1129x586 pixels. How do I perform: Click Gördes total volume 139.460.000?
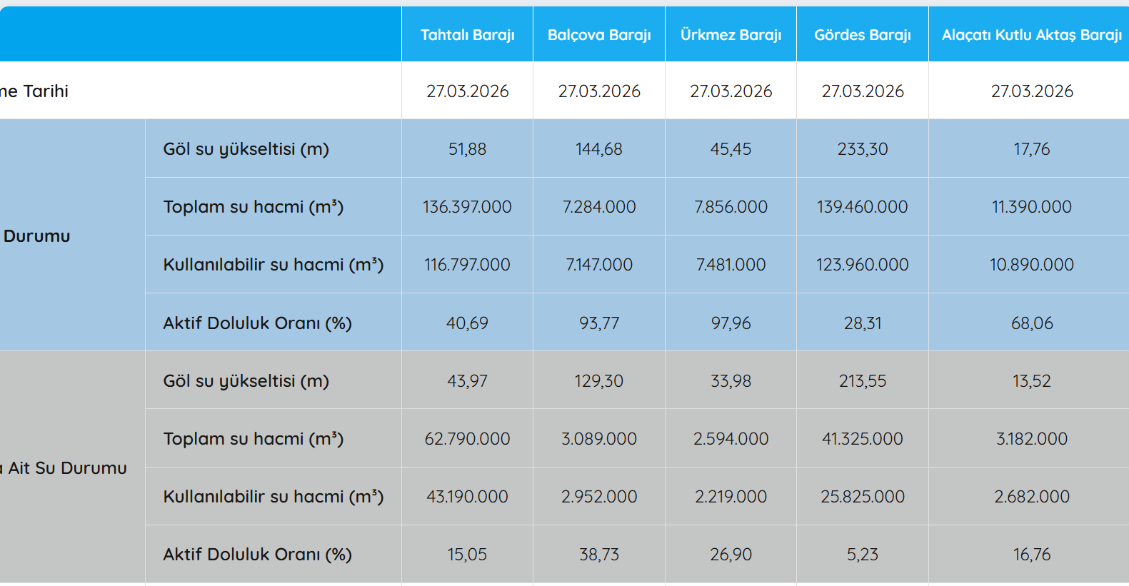pyautogui.click(x=863, y=207)
